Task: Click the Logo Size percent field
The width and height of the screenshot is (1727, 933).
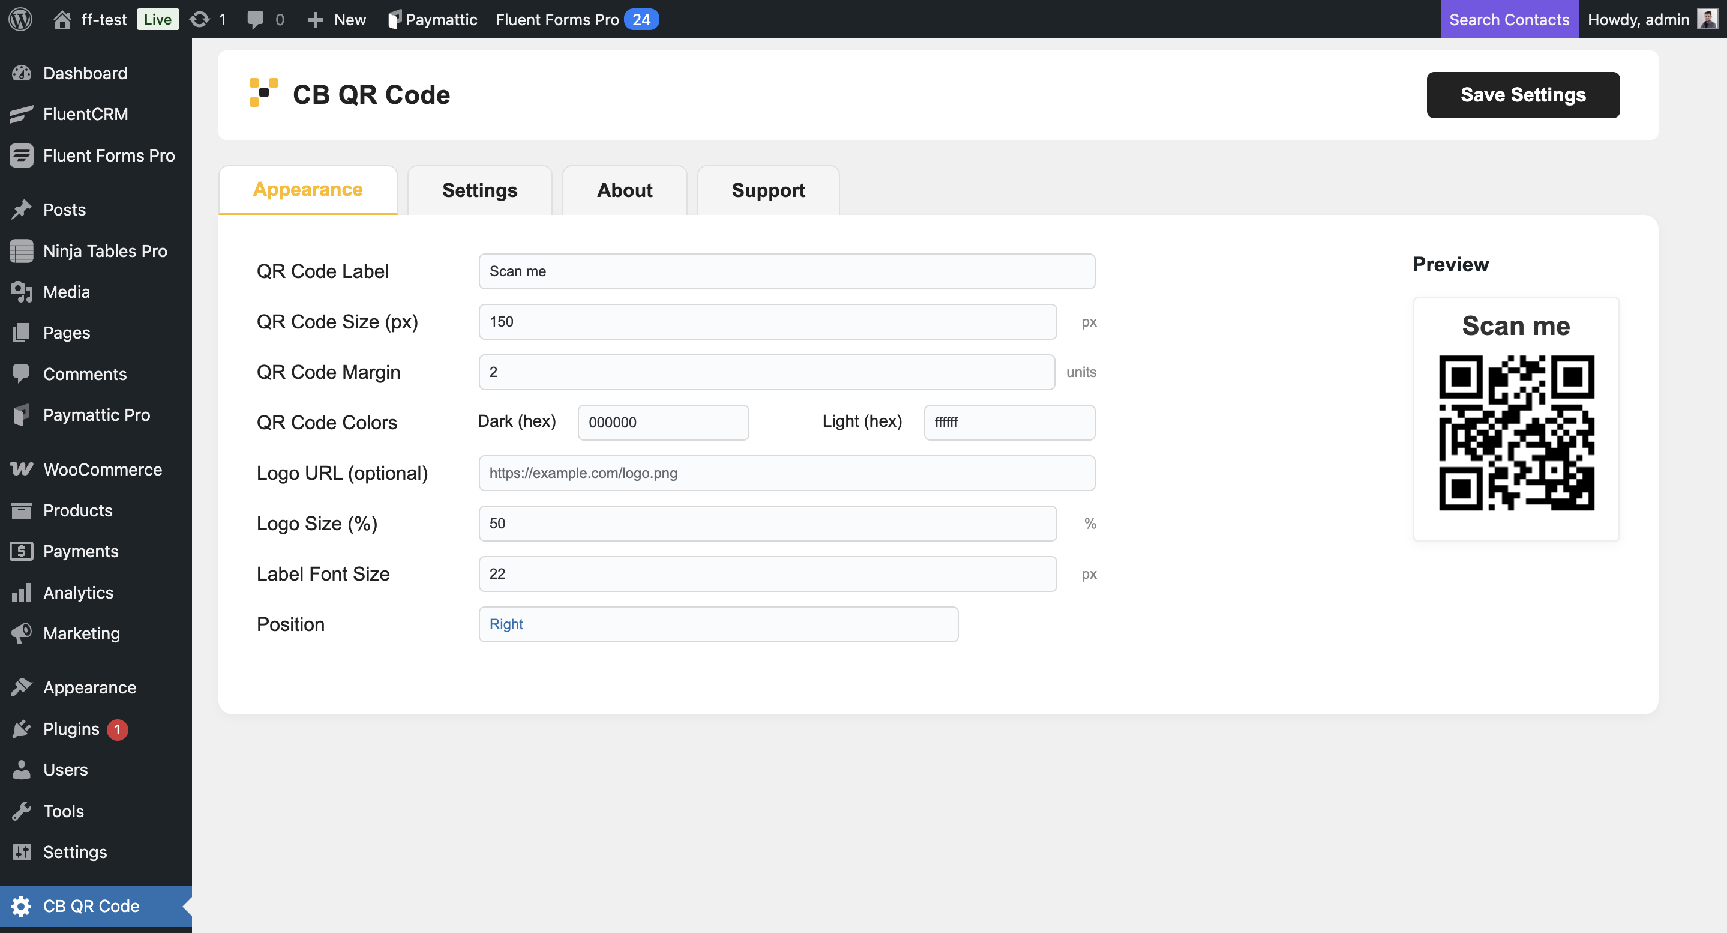Action: (767, 523)
